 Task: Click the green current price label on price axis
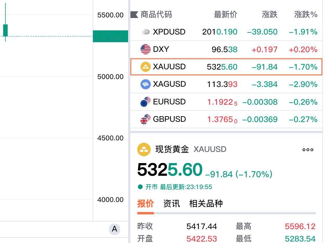tap(110, 36)
